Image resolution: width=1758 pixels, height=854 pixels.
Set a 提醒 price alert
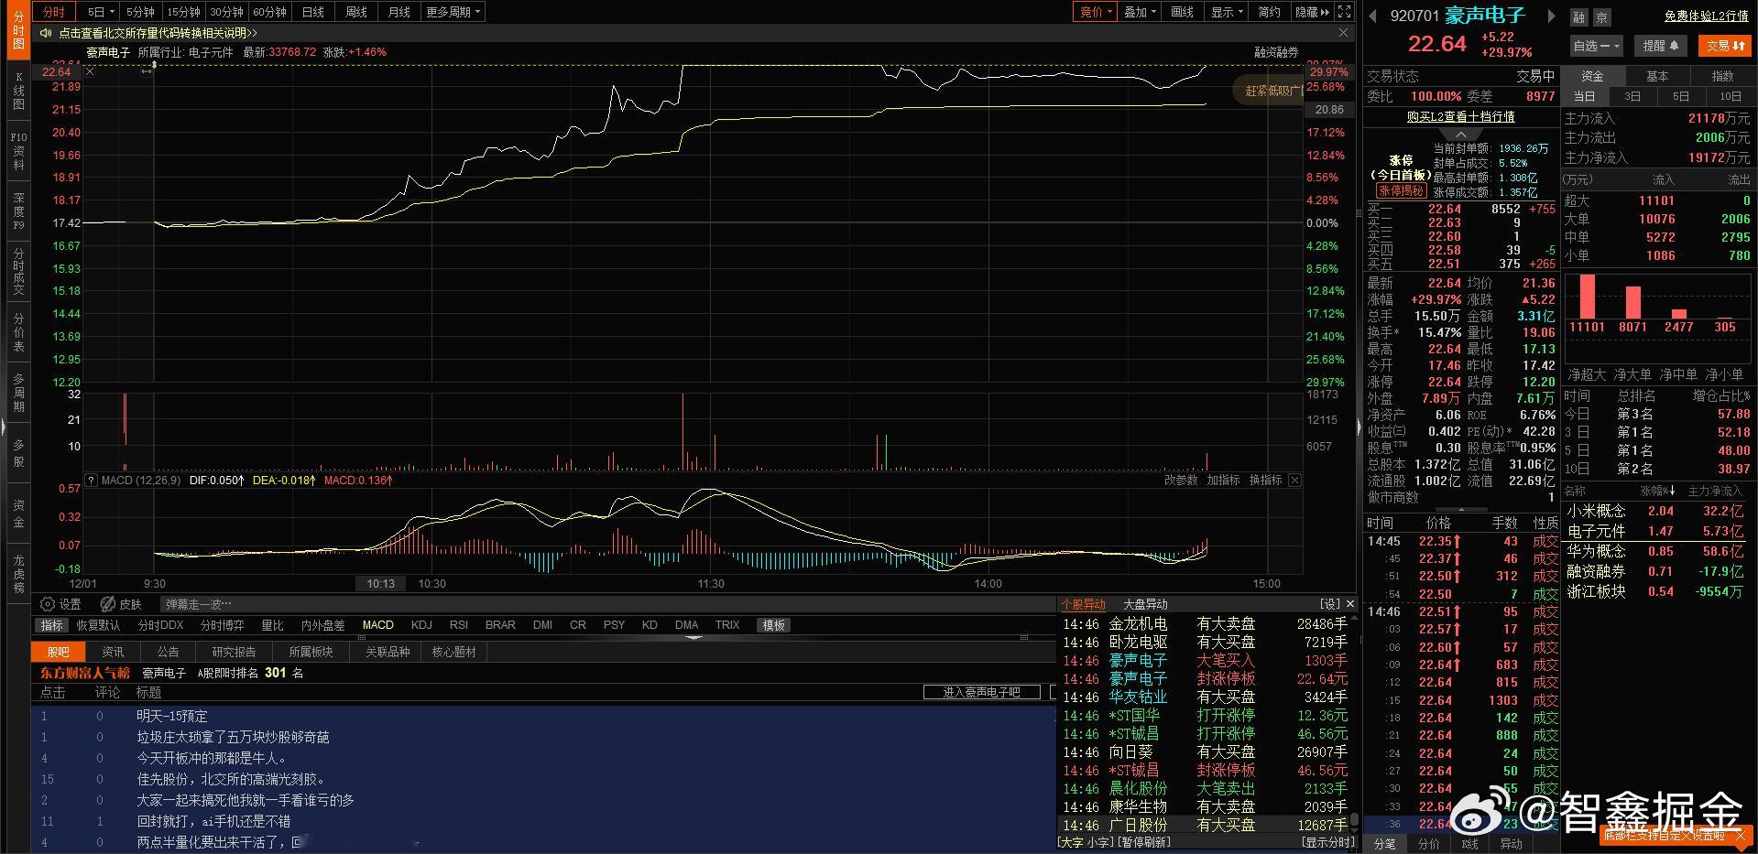point(1661,46)
